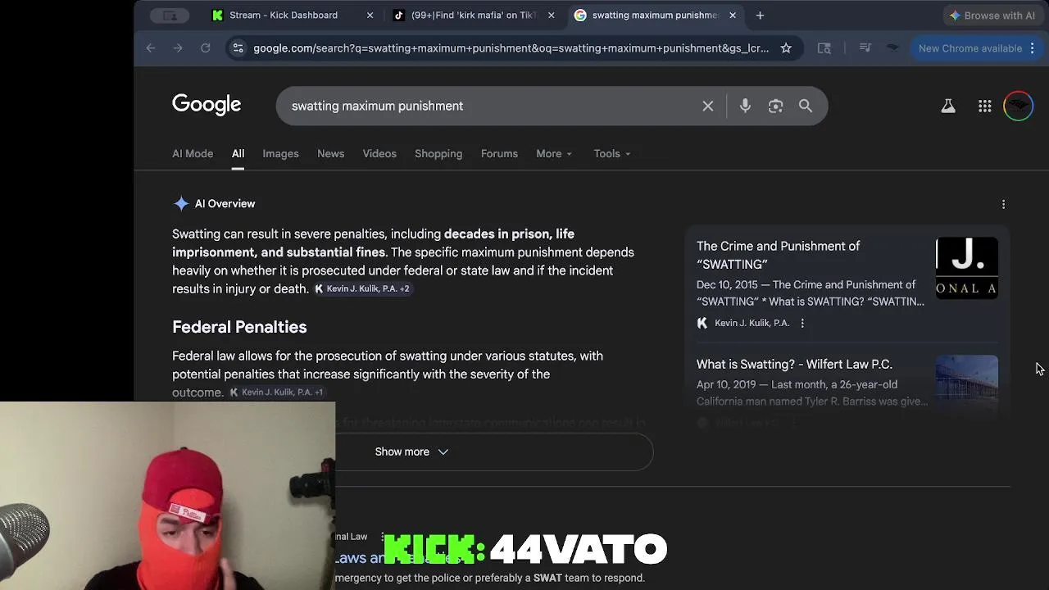The height and width of the screenshot is (590, 1049).
Task: Click Kevin J. Kulik, P.A. +1 citation chip
Action: [x=277, y=393]
